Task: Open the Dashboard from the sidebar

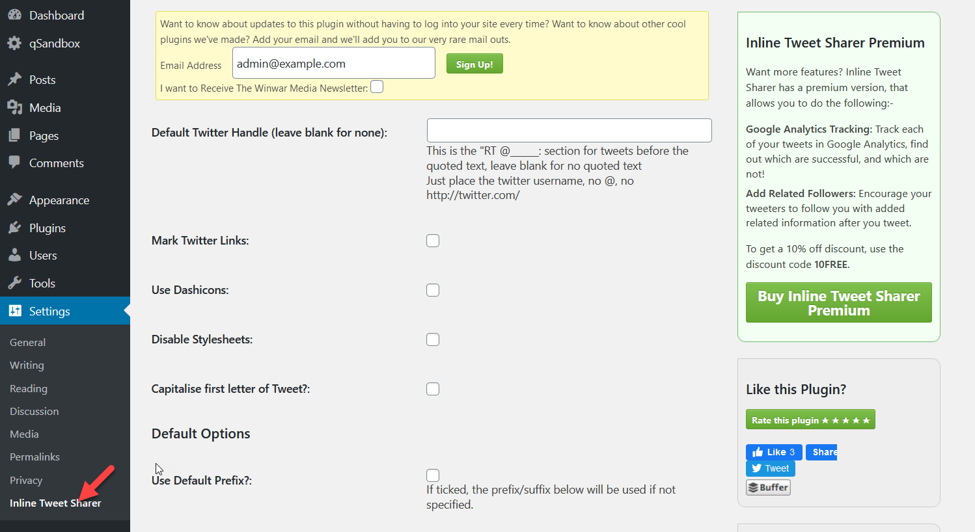Action: [14, 15]
